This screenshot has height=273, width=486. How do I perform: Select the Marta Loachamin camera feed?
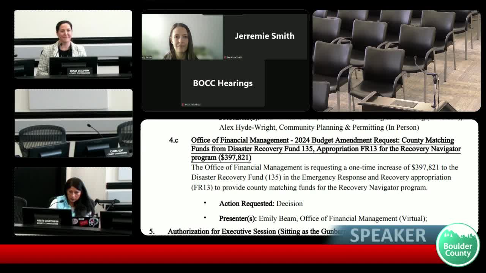coord(73,201)
